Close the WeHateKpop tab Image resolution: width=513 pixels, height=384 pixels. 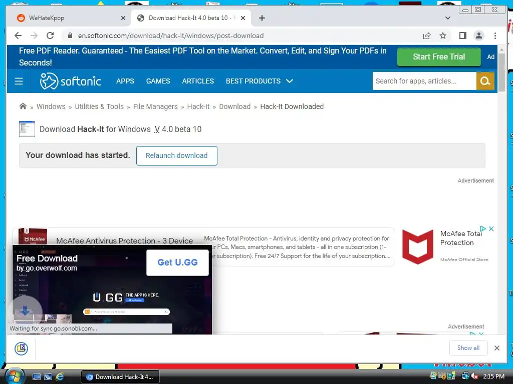tap(123, 18)
